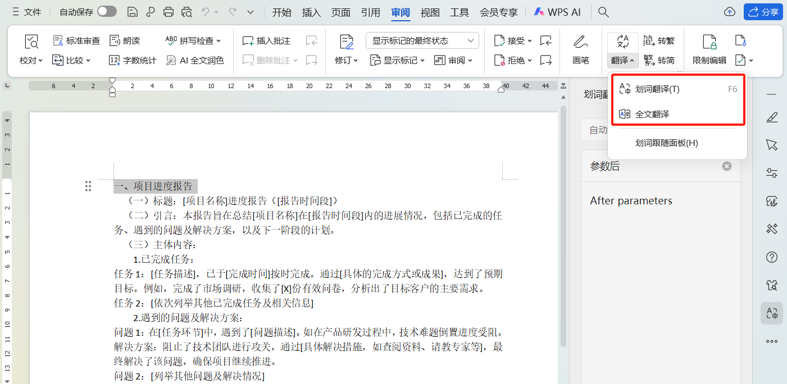The height and width of the screenshot is (384, 787).
Task: Click the 标准审查 standard review icon
Action: pos(58,40)
